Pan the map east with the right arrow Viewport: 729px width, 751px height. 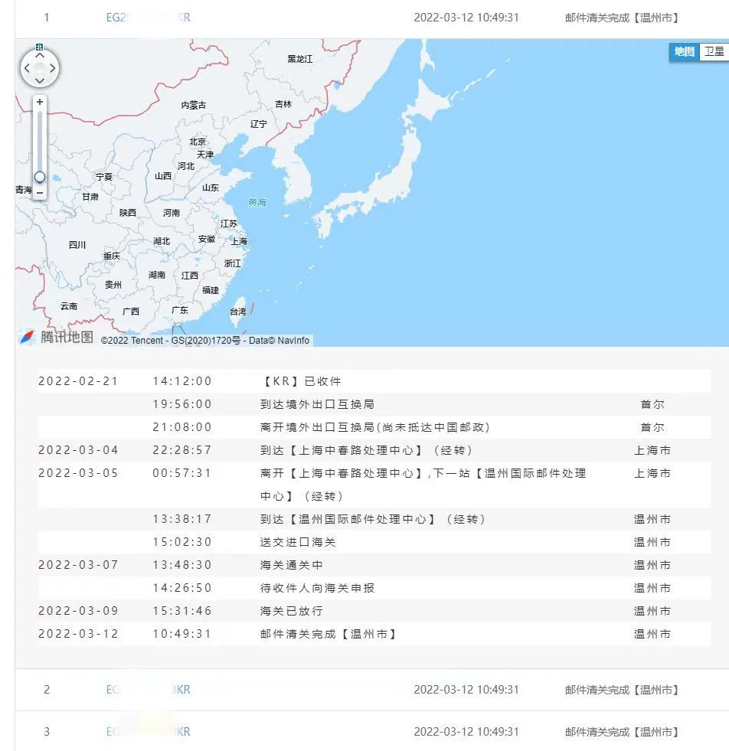(x=51, y=68)
